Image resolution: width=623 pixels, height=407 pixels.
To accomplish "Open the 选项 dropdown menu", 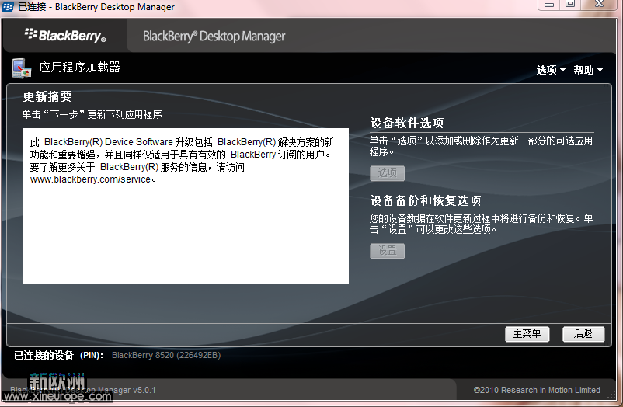I will pyautogui.click(x=551, y=70).
